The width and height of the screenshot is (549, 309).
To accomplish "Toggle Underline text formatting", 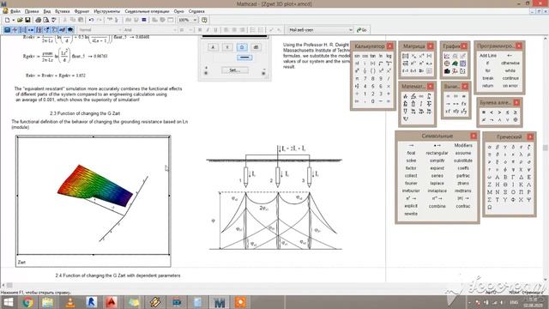I will [x=215, y=30].
